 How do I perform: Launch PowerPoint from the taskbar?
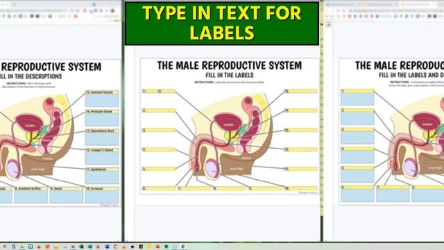[157, 247]
